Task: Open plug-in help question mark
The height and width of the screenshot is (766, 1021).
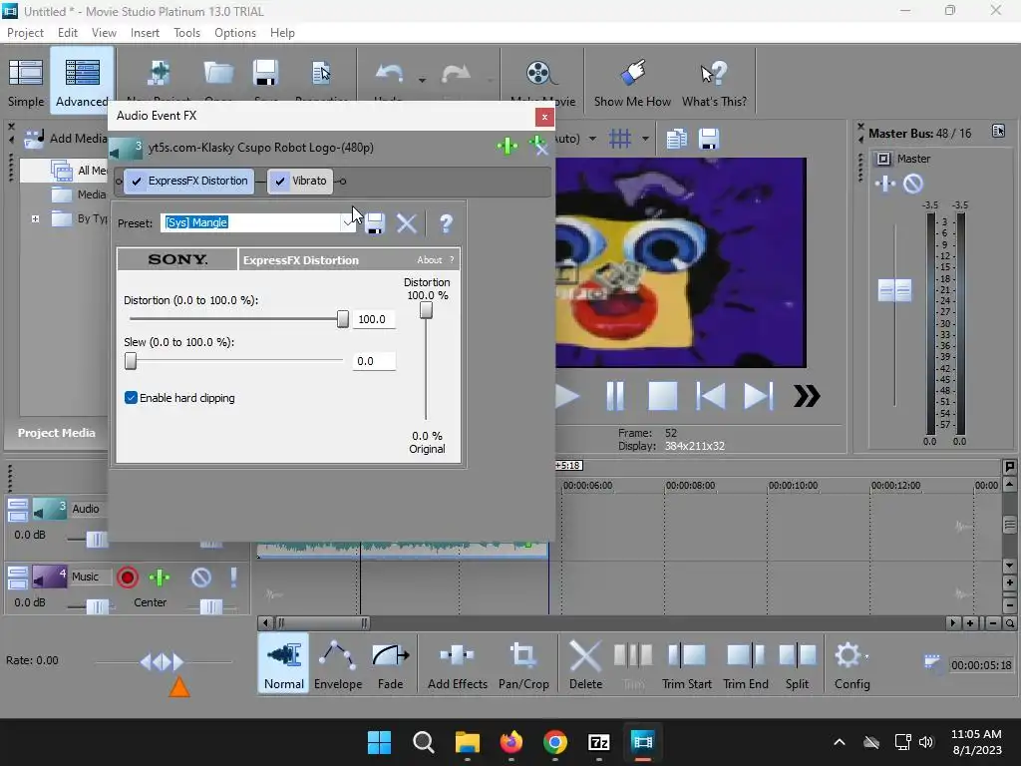Action: 446,223
